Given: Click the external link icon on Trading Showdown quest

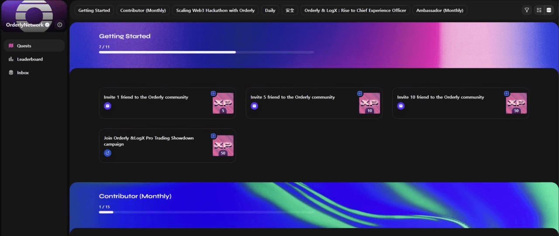Looking at the screenshot, I should pyautogui.click(x=107, y=153).
